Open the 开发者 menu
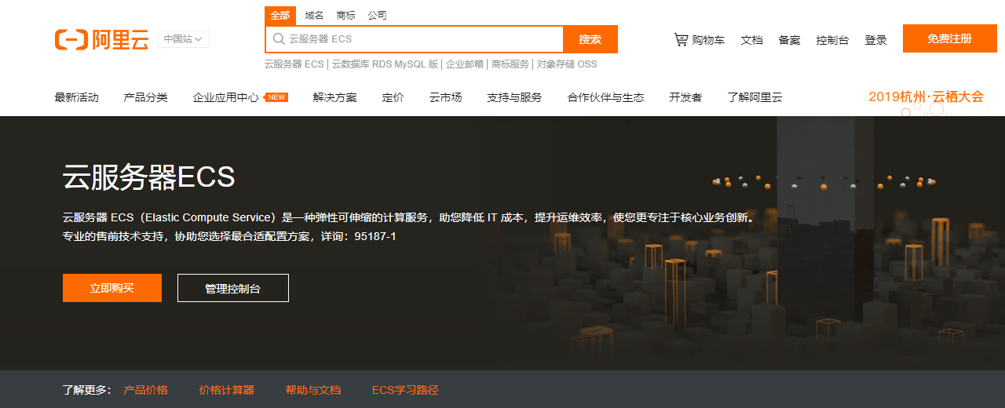The height and width of the screenshot is (408, 1005). point(685,97)
